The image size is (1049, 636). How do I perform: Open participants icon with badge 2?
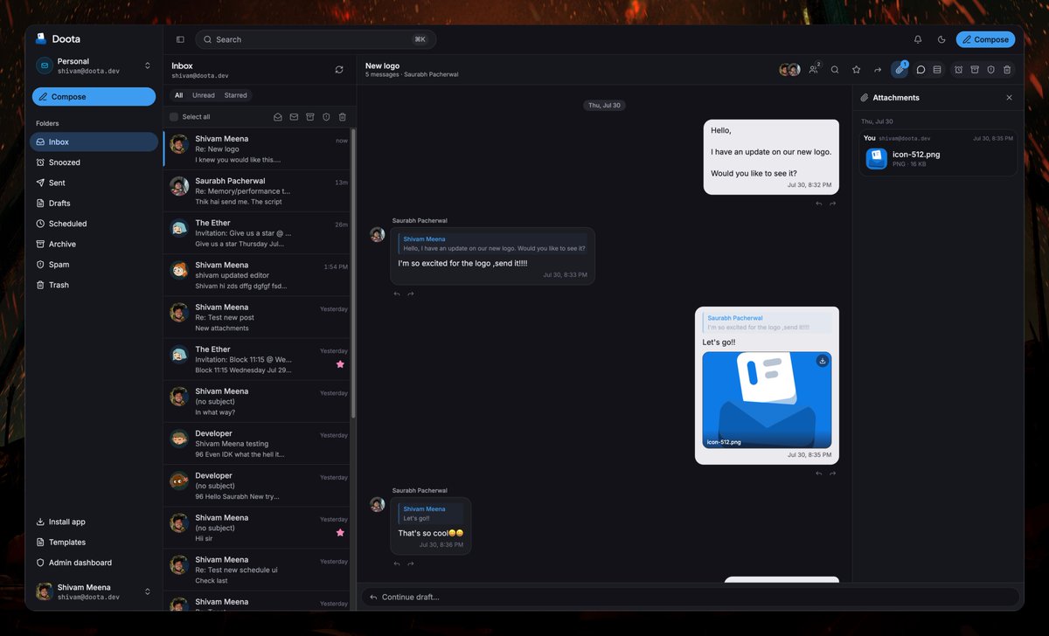coord(815,69)
